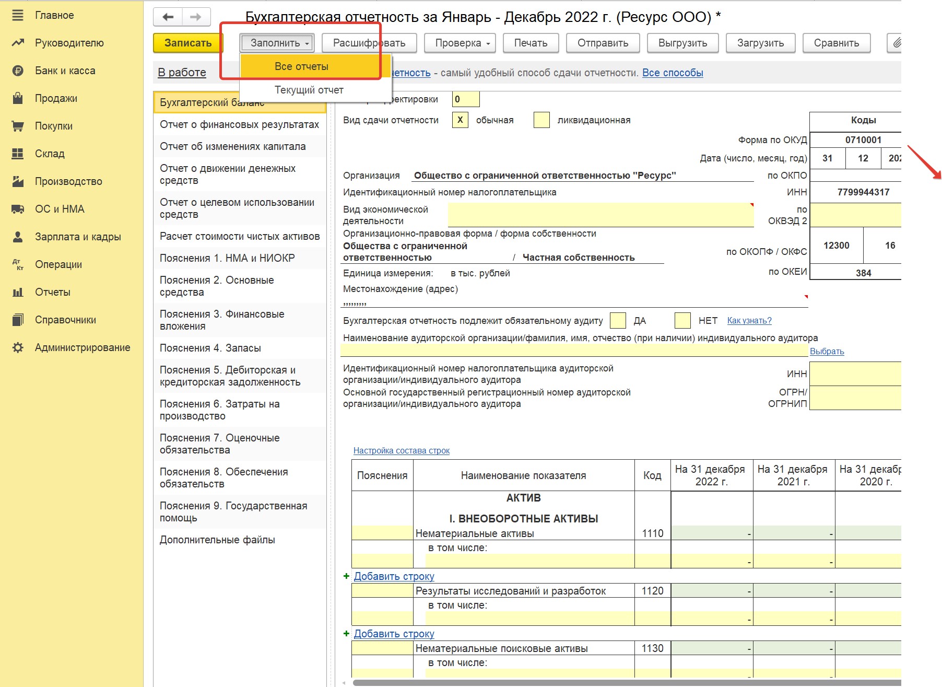
Task: Click the ОС и НМА truck icon
Action: coord(18,209)
